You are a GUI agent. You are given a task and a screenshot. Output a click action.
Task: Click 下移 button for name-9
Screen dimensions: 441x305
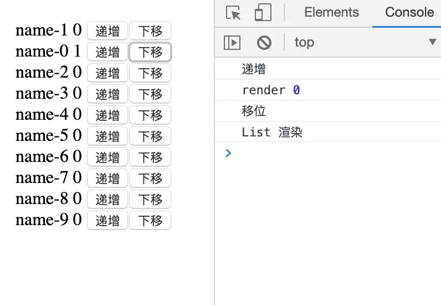(150, 220)
